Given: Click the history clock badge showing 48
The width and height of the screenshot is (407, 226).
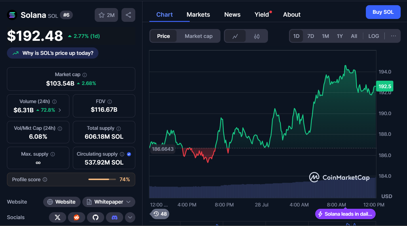Looking at the screenshot, I should pos(160,214).
